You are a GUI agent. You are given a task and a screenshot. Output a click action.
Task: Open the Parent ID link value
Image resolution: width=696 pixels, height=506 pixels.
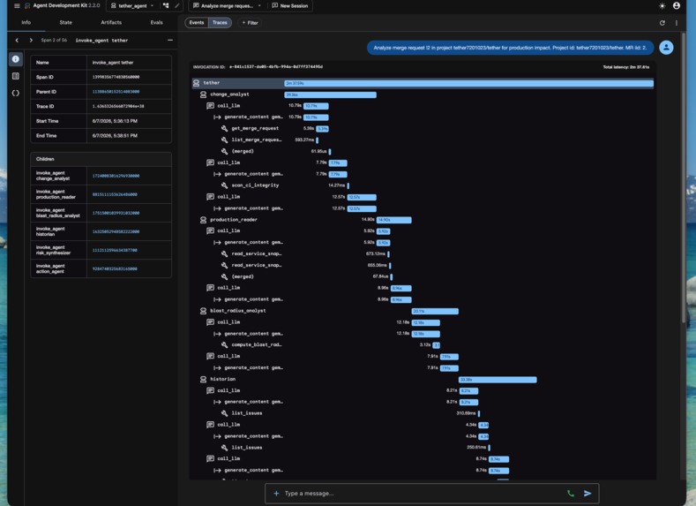pos(116,92)
